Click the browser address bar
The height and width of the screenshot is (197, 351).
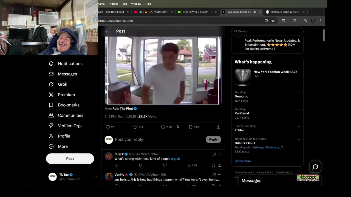[180, 21]
